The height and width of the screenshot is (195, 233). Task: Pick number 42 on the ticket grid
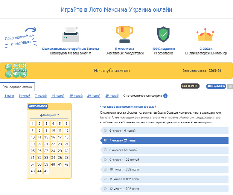(x=67, y=164)
